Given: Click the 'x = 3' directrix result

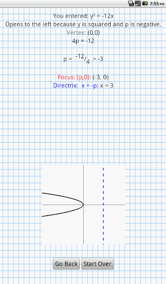Looking at the screenshot, I should coord(107,86).
